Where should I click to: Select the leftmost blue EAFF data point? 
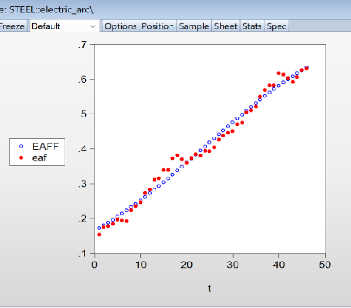[99, 228]
